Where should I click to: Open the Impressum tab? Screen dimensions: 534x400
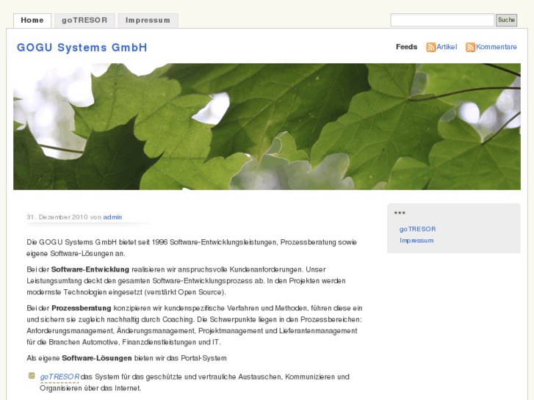coord(148,21)
